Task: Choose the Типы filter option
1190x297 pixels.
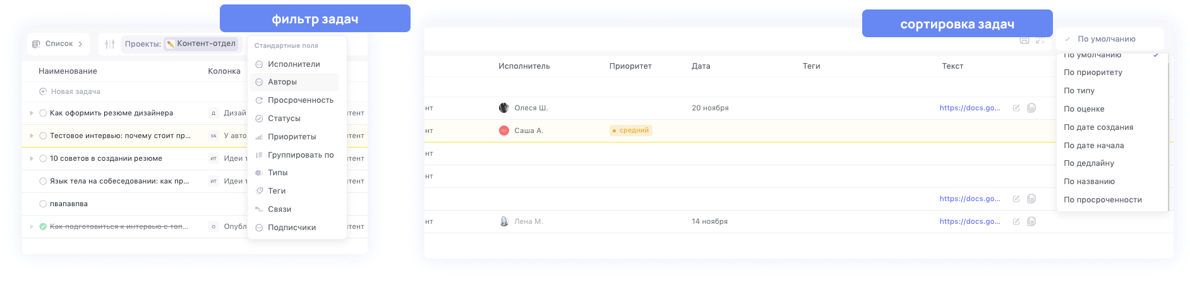Action: point(294,173)
